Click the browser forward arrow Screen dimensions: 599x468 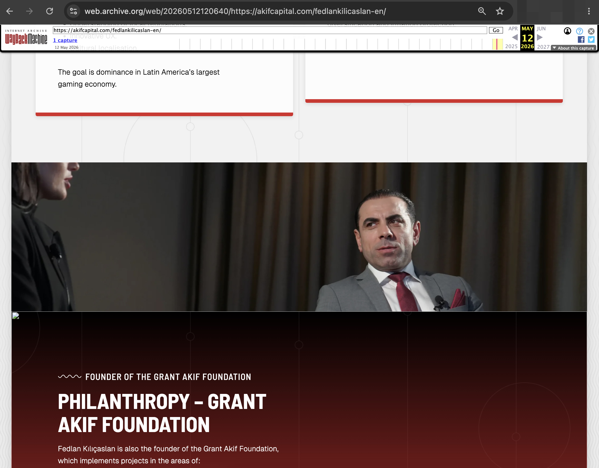coord(29,11)
